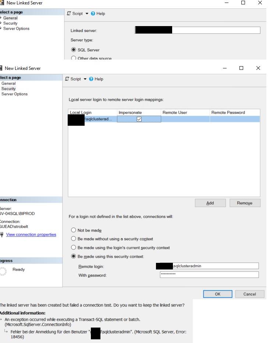The image size is (270, 343).
Task: Click the Linked server text field
Action: pyautogui.click(x=198, y=30)
